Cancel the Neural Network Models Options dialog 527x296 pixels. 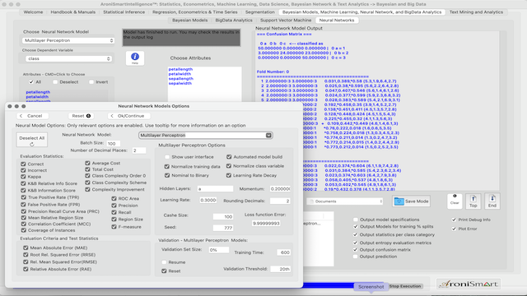(x=33, y=116)
